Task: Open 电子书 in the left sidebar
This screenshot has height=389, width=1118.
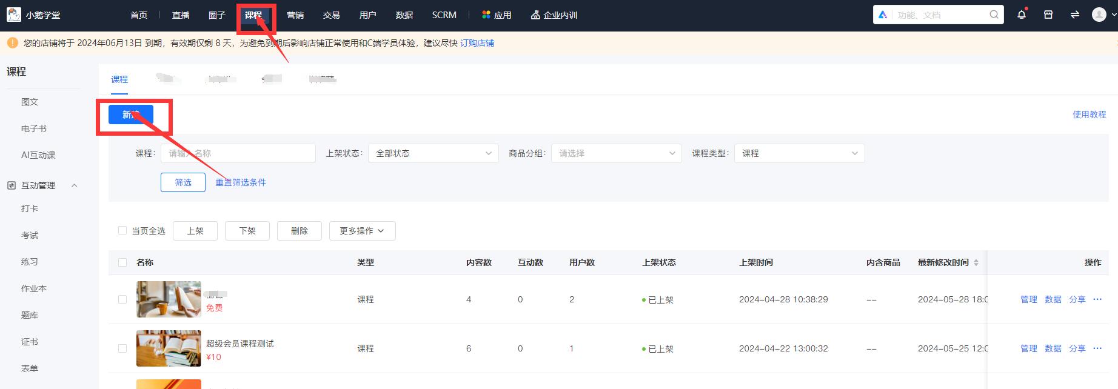Action: (34, 128)
